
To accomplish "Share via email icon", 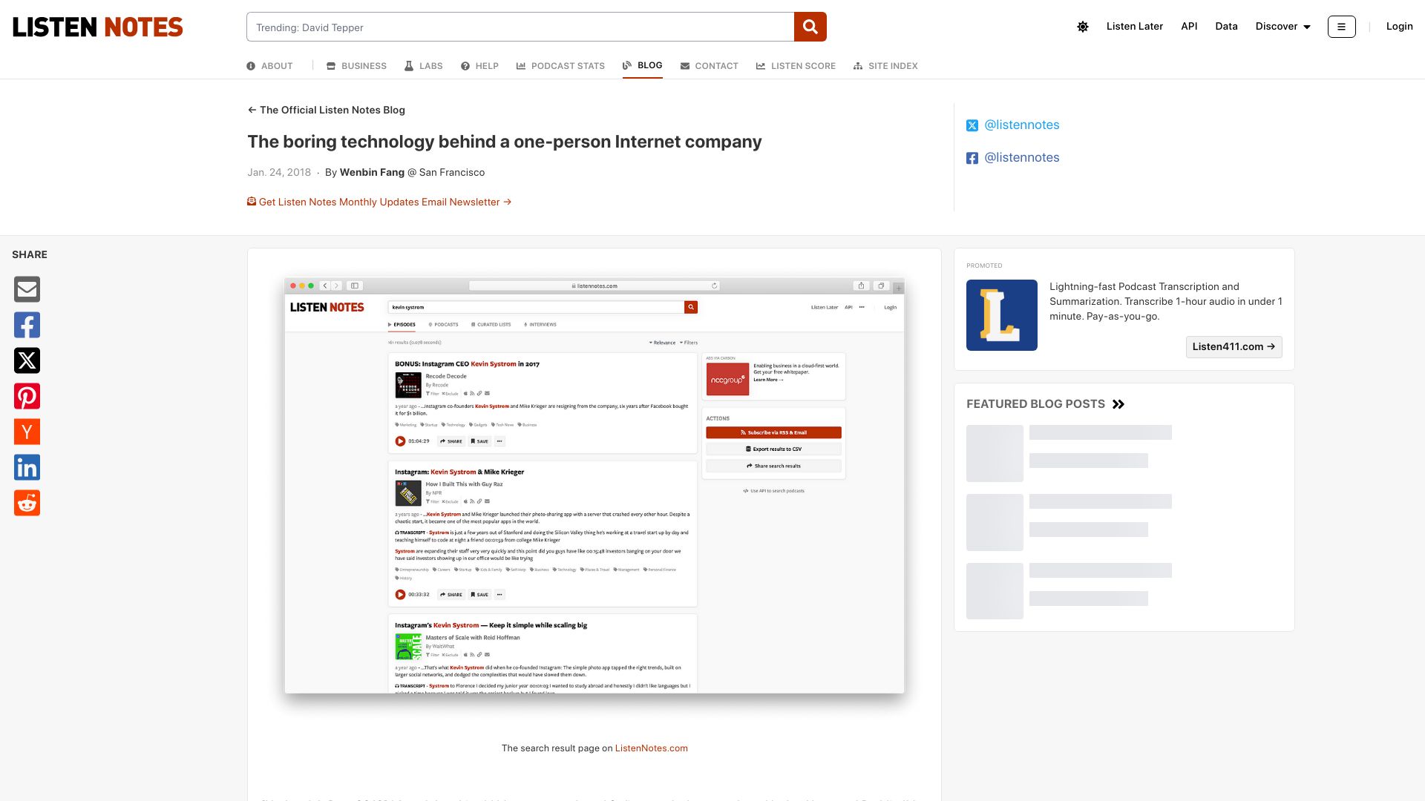I will point(27,289).
